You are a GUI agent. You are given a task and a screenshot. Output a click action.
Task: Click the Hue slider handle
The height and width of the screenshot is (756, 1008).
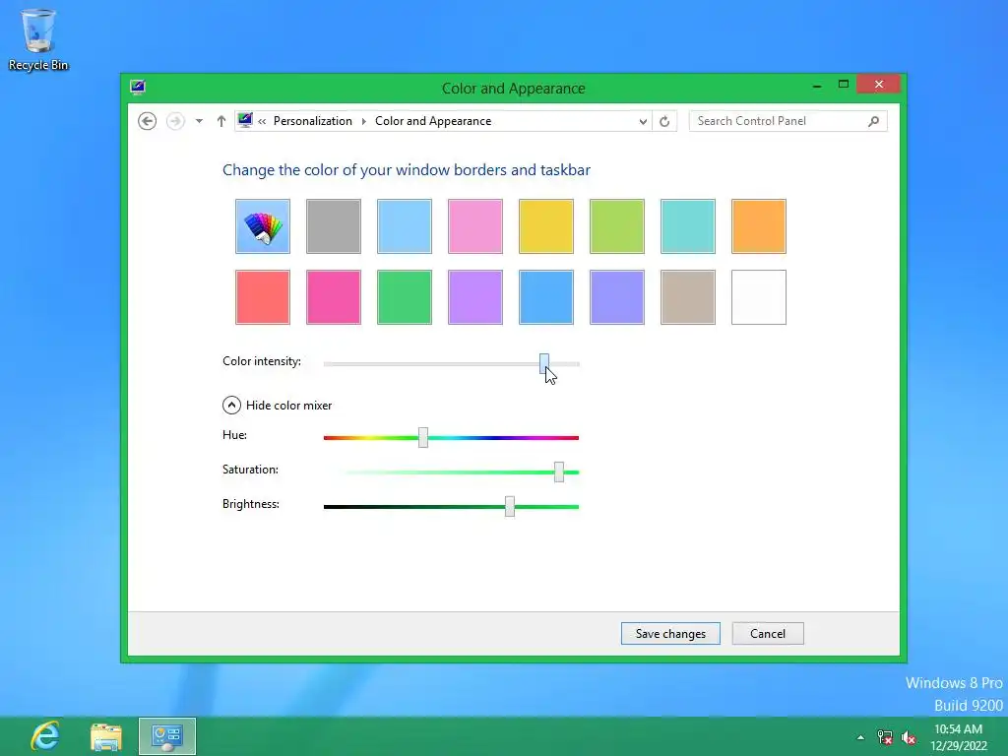[x=423, y=437]
